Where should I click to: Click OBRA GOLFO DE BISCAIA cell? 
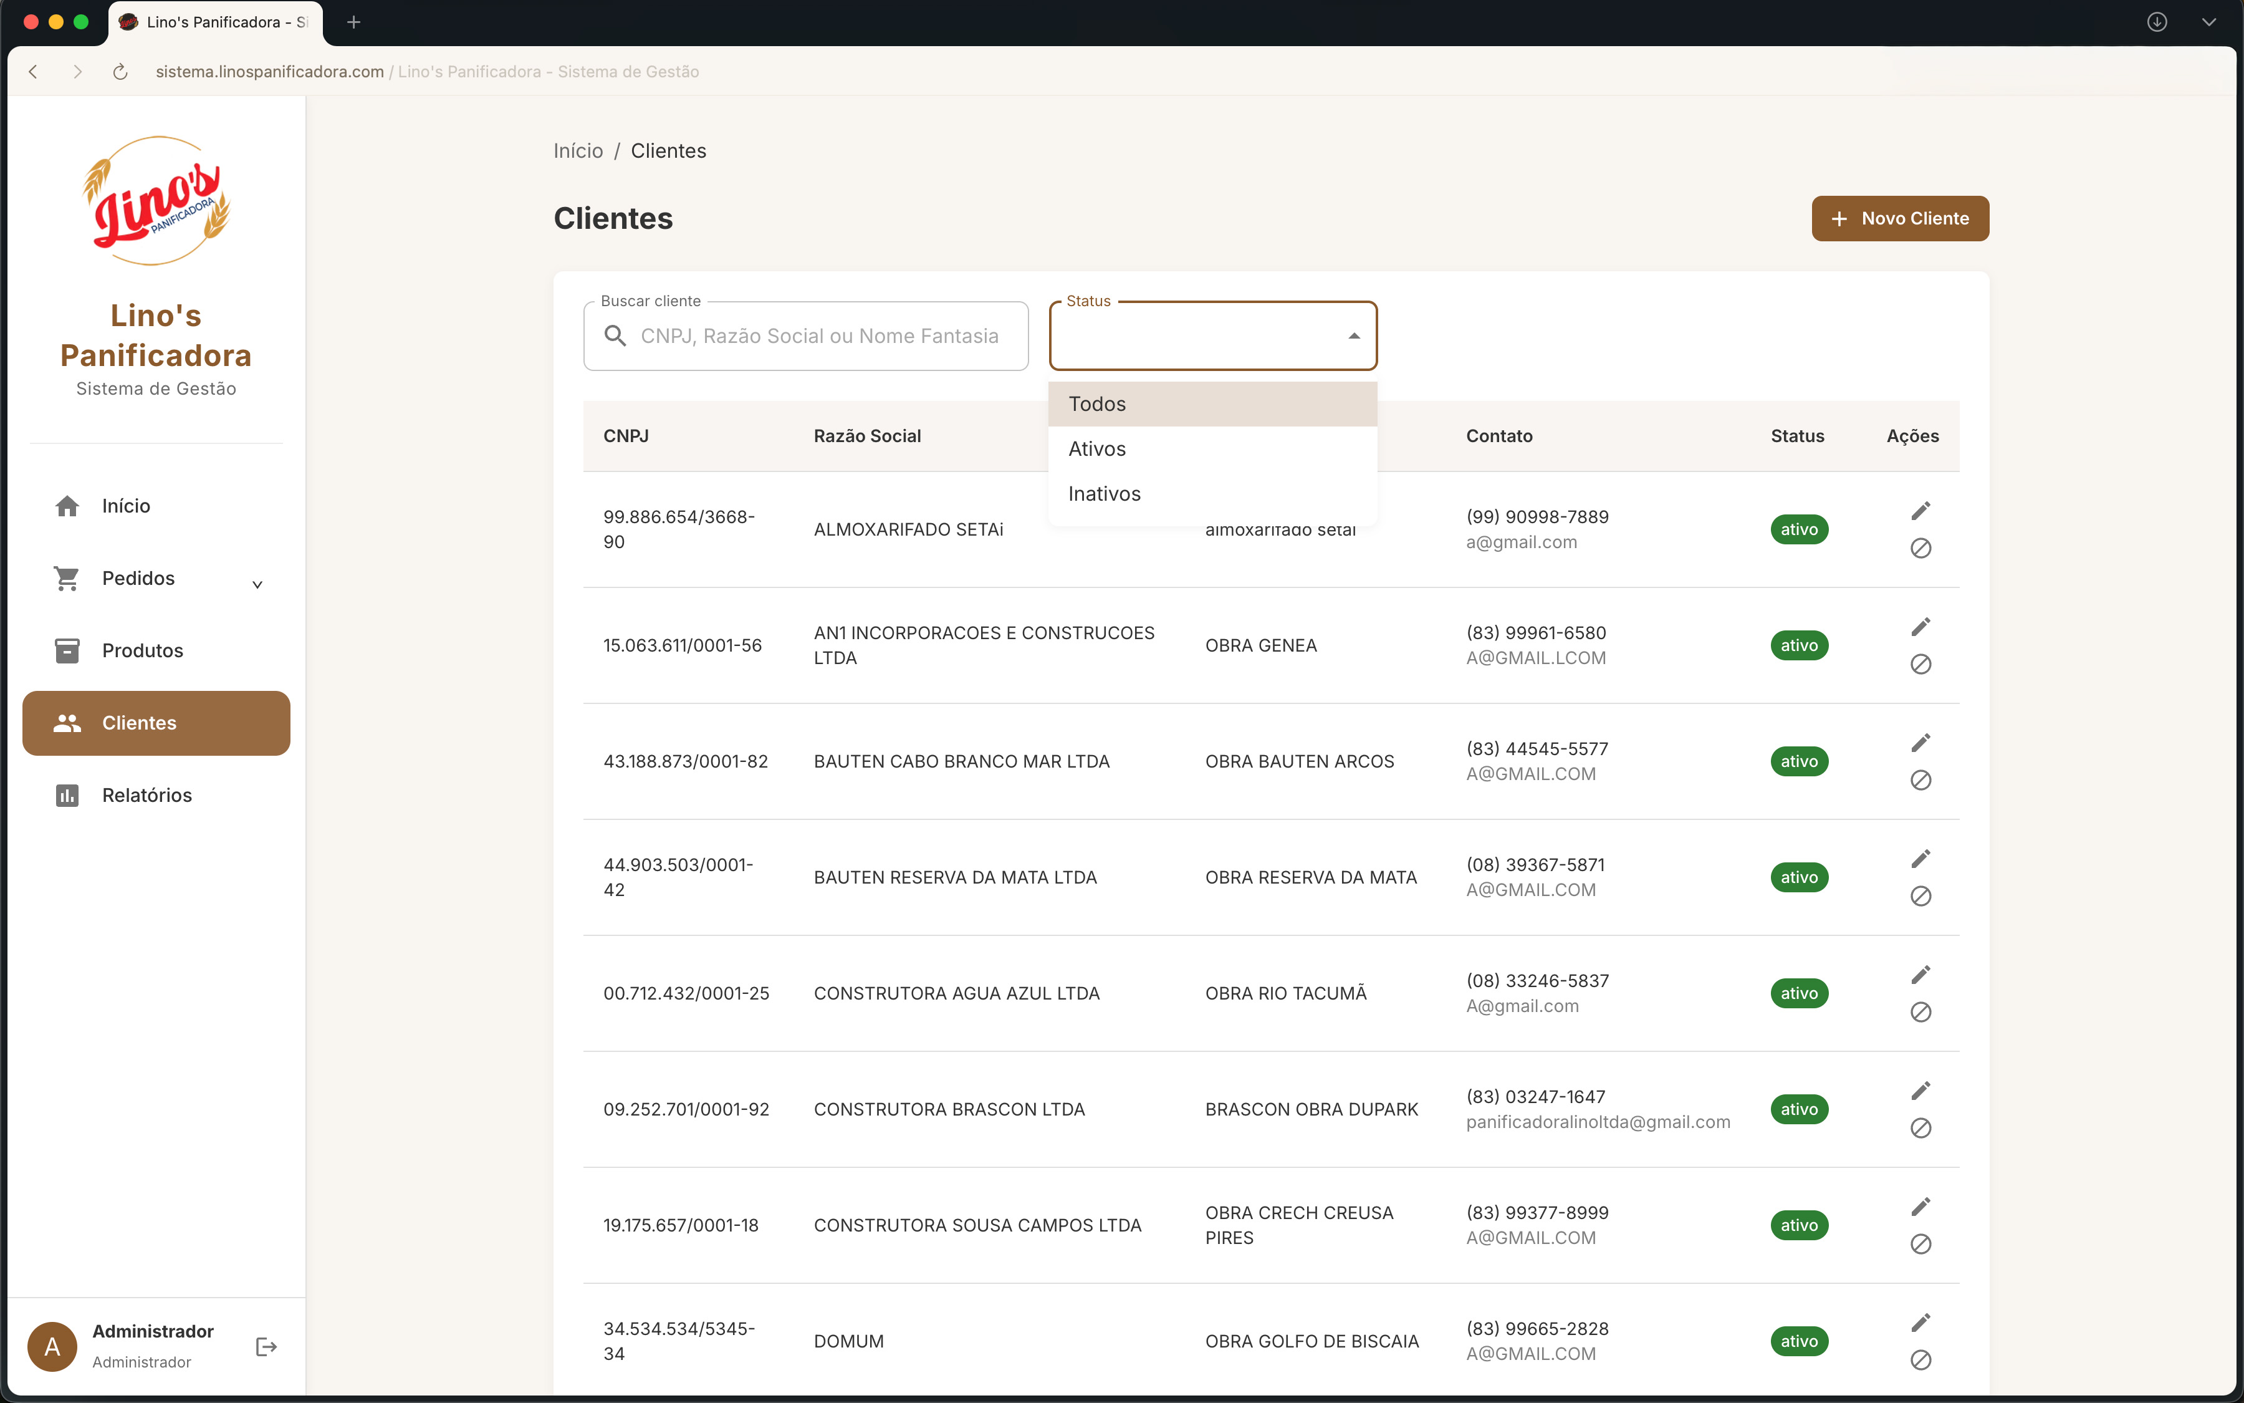[1312, 1341]
